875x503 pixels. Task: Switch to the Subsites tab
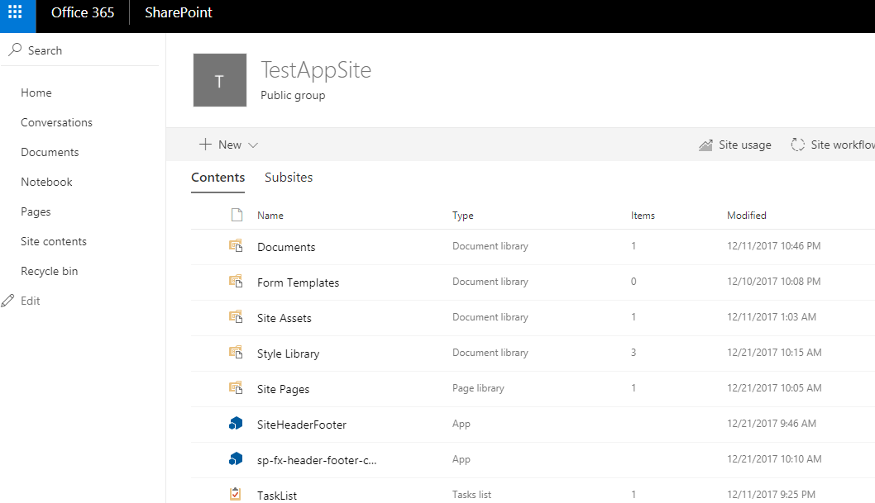click(x=289, y=177)
